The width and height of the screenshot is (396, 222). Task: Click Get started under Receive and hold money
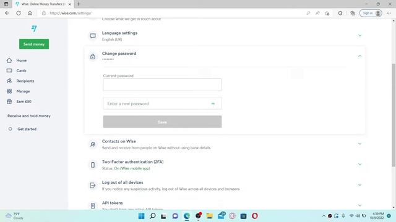click(x=27, y=129)
